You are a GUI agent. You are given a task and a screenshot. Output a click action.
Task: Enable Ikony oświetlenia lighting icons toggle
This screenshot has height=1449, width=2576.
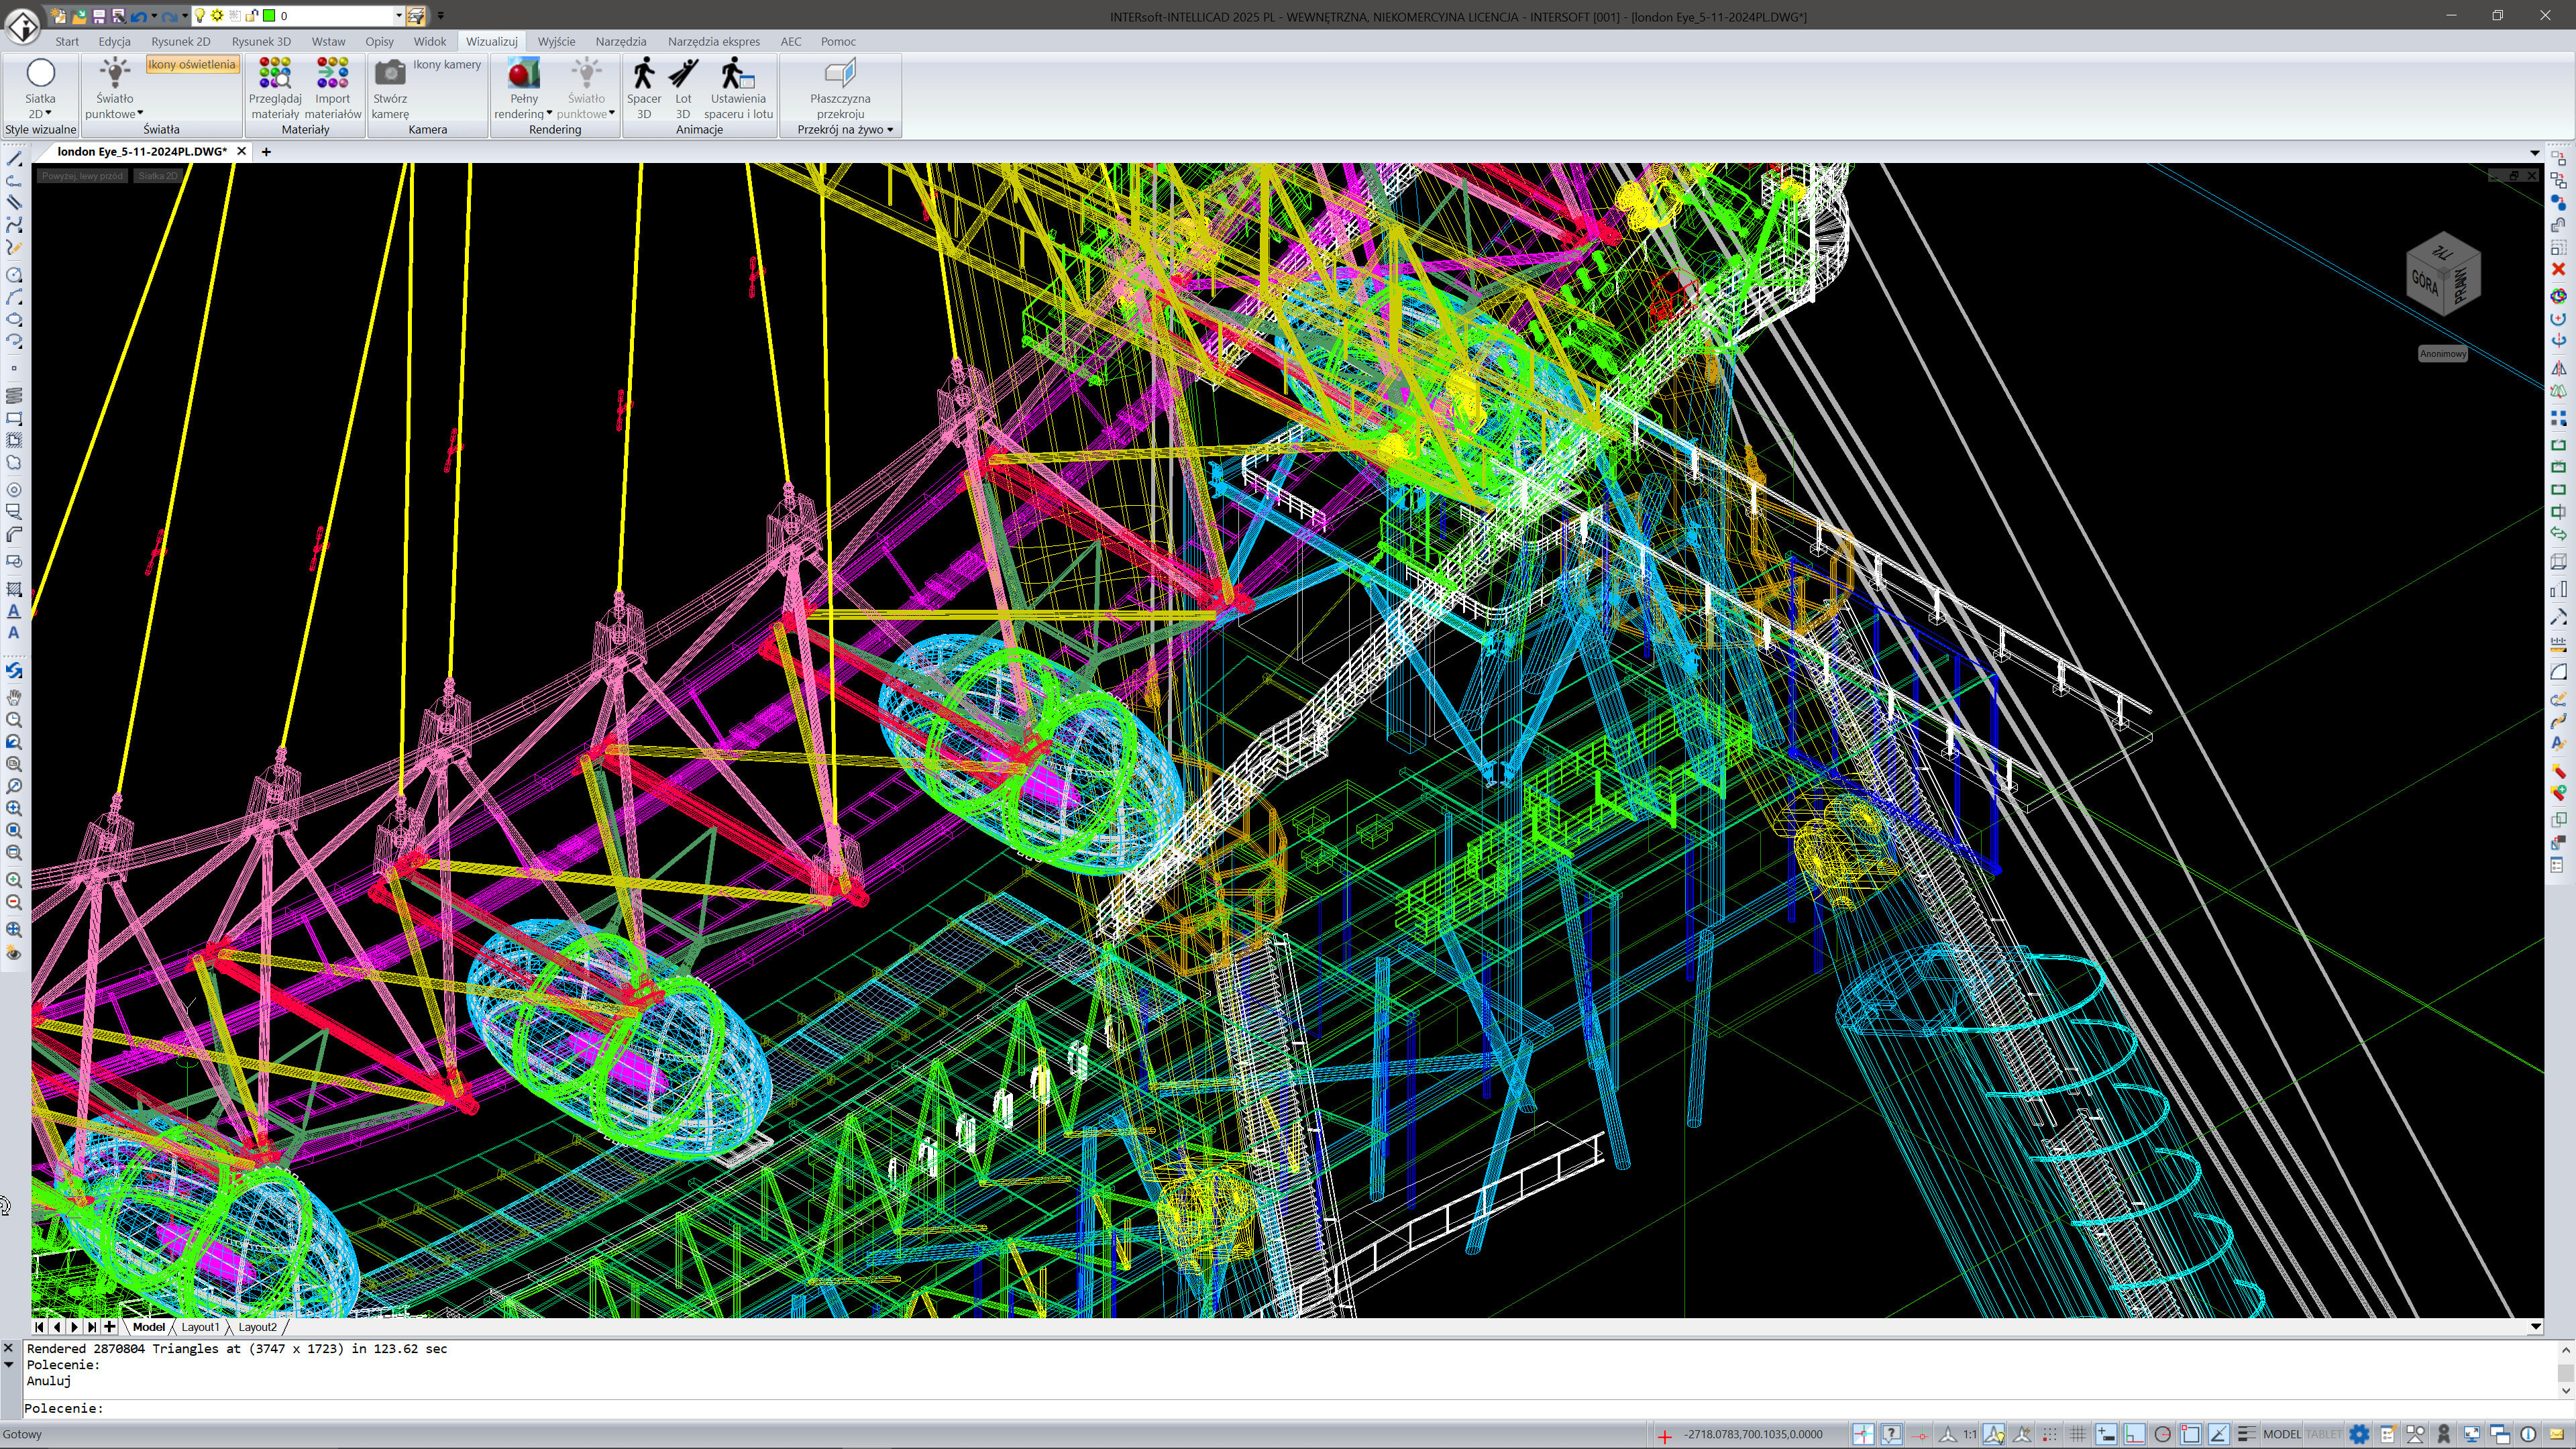[192, 64]
